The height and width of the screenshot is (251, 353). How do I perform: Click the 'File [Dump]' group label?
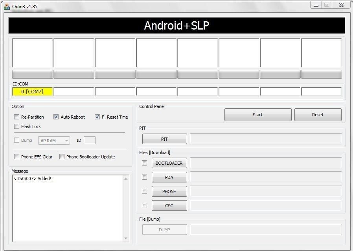150,219
